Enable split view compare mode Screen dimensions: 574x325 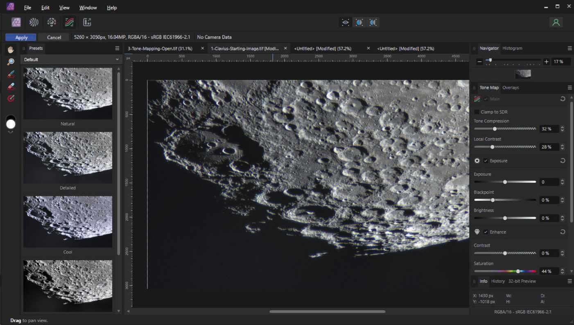click(359, 23)
